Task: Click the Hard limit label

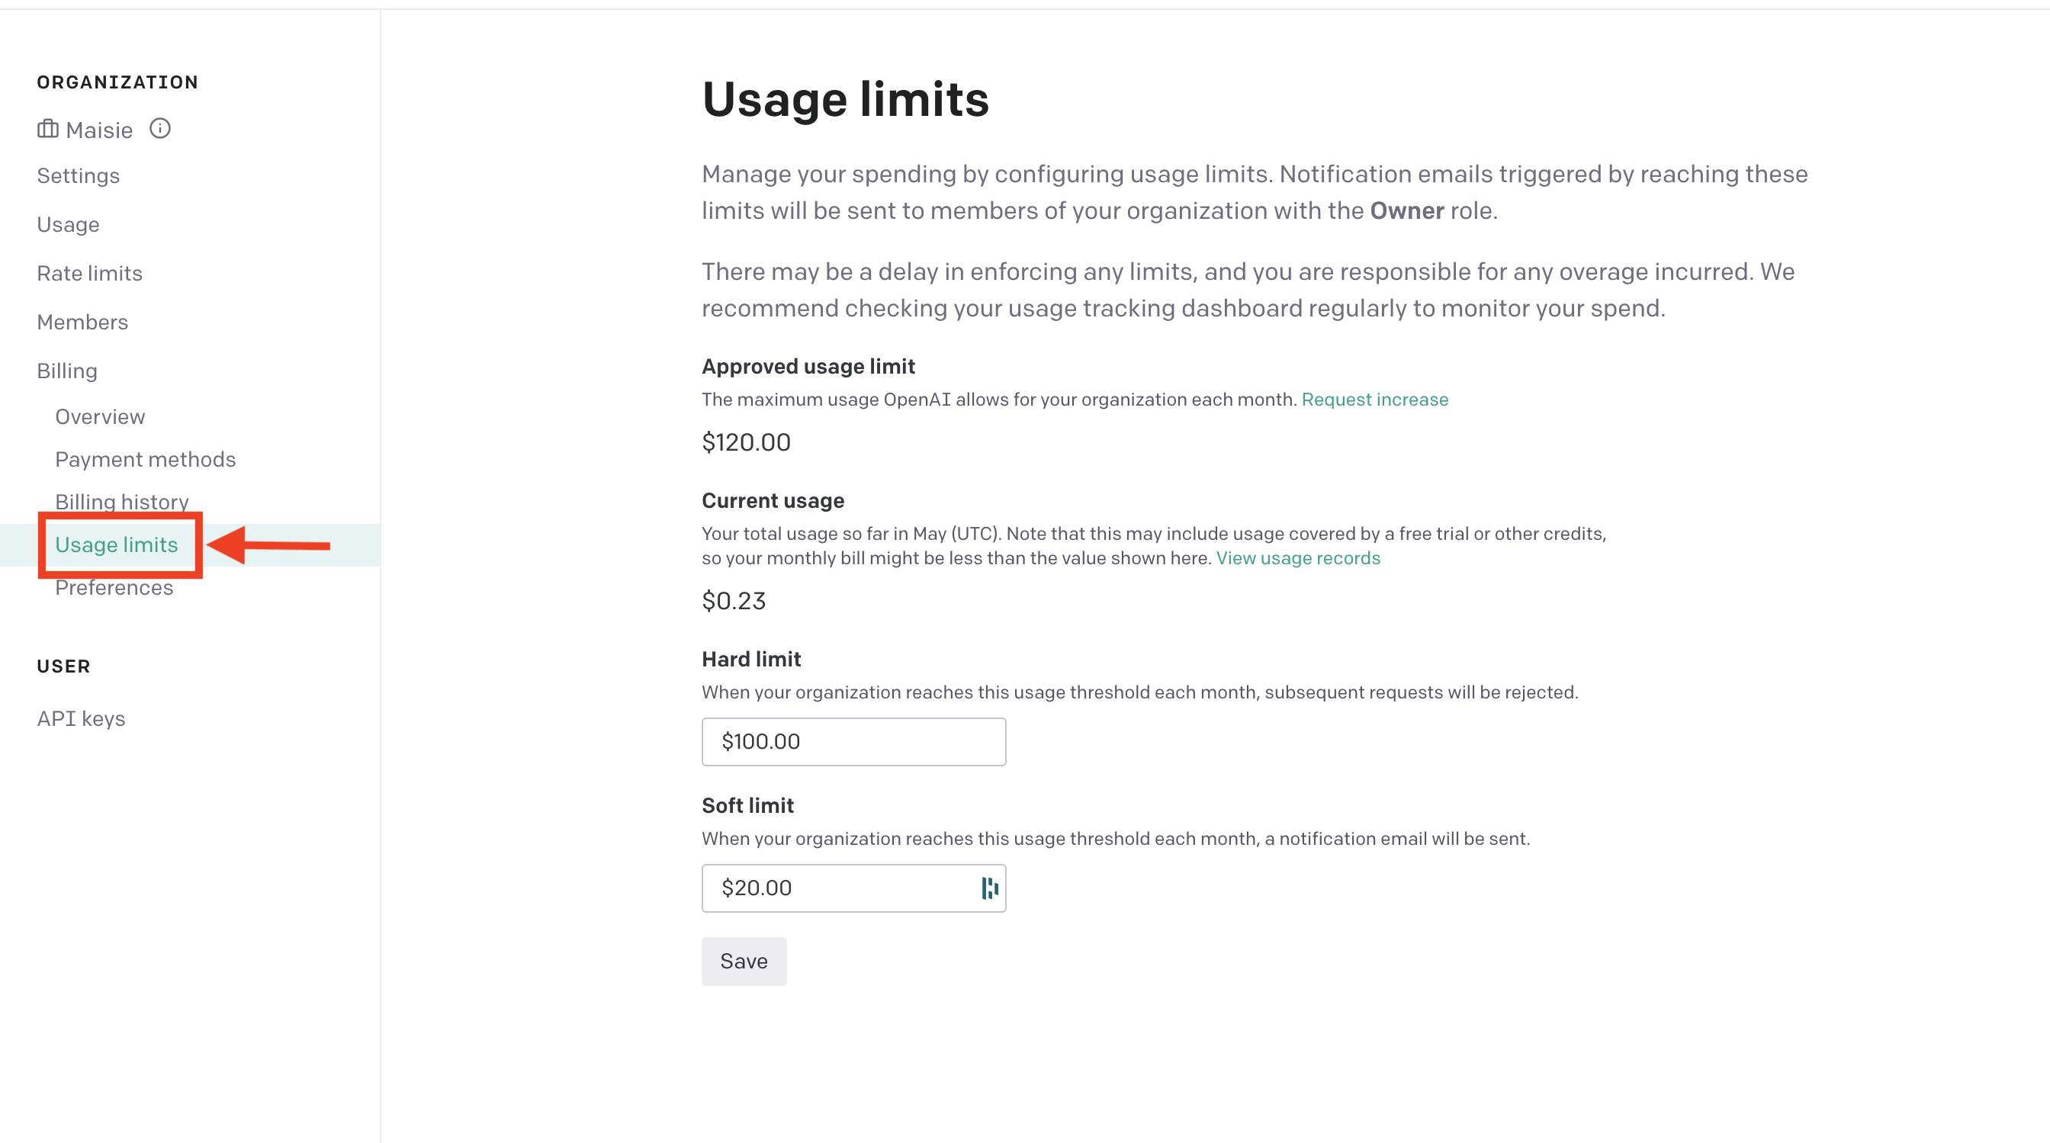Action: tap(750, 660)
